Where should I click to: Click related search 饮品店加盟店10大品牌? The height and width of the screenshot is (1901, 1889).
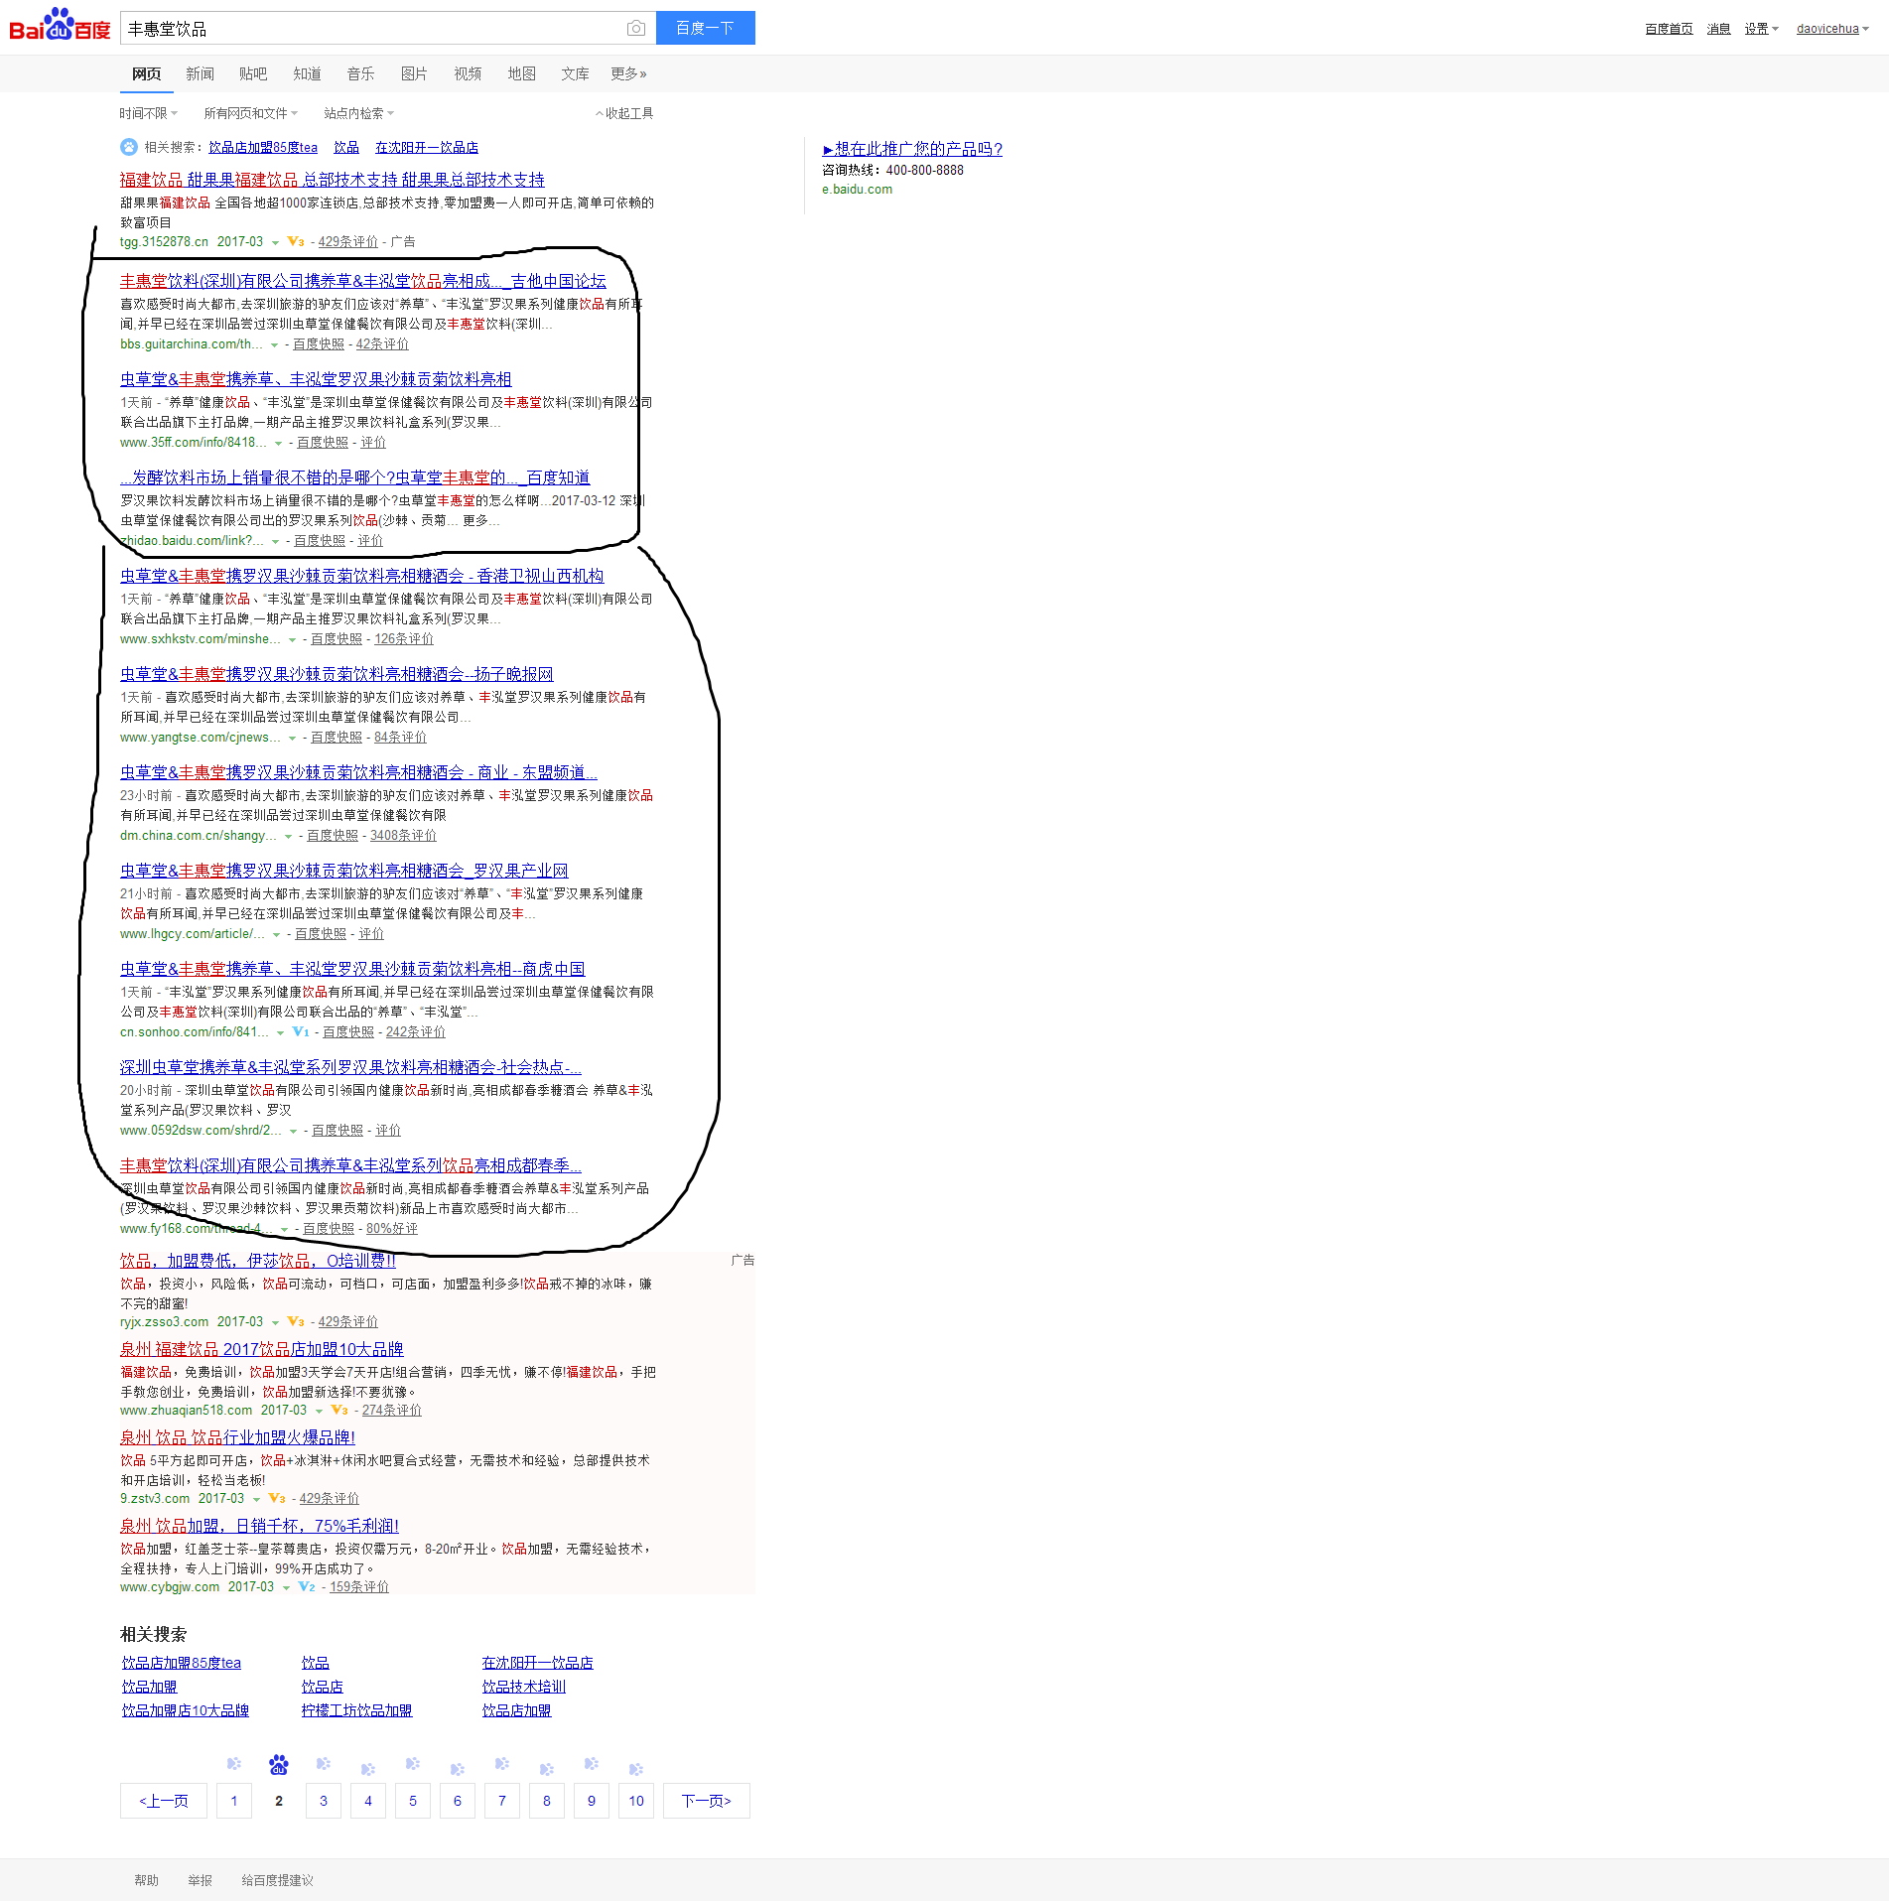coord(186,1710)
